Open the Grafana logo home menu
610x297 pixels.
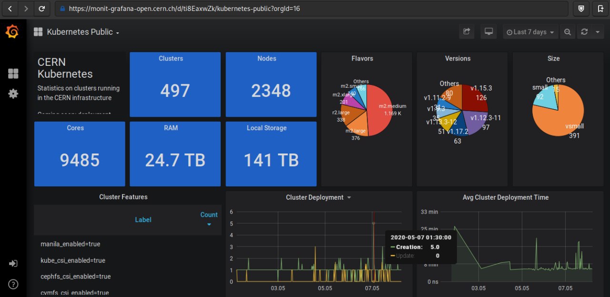tap(12, 32)
